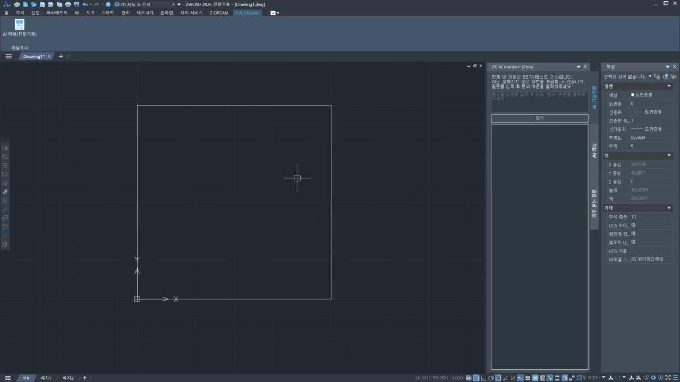The image size is (680, 382).
Task: Open the 2D 제도 & 주석 workspace dropdown
Action: point(144,4)
